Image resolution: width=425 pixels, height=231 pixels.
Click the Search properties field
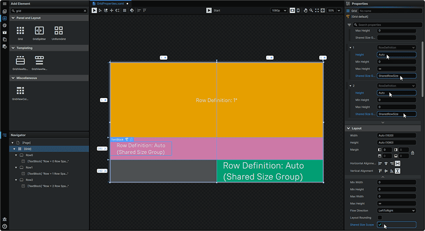tap(387, 25)
